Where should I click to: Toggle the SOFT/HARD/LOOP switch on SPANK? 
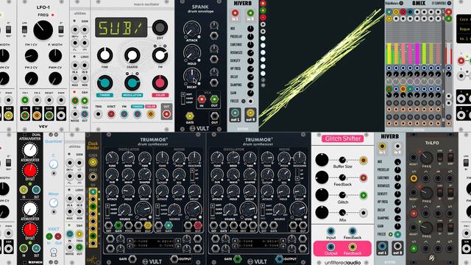183,98
